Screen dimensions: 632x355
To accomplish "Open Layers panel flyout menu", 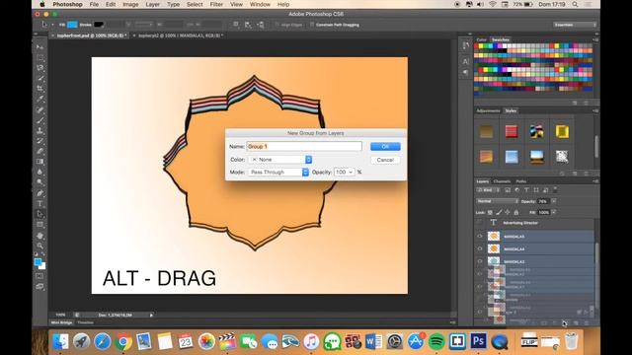I will pos(595,181).
